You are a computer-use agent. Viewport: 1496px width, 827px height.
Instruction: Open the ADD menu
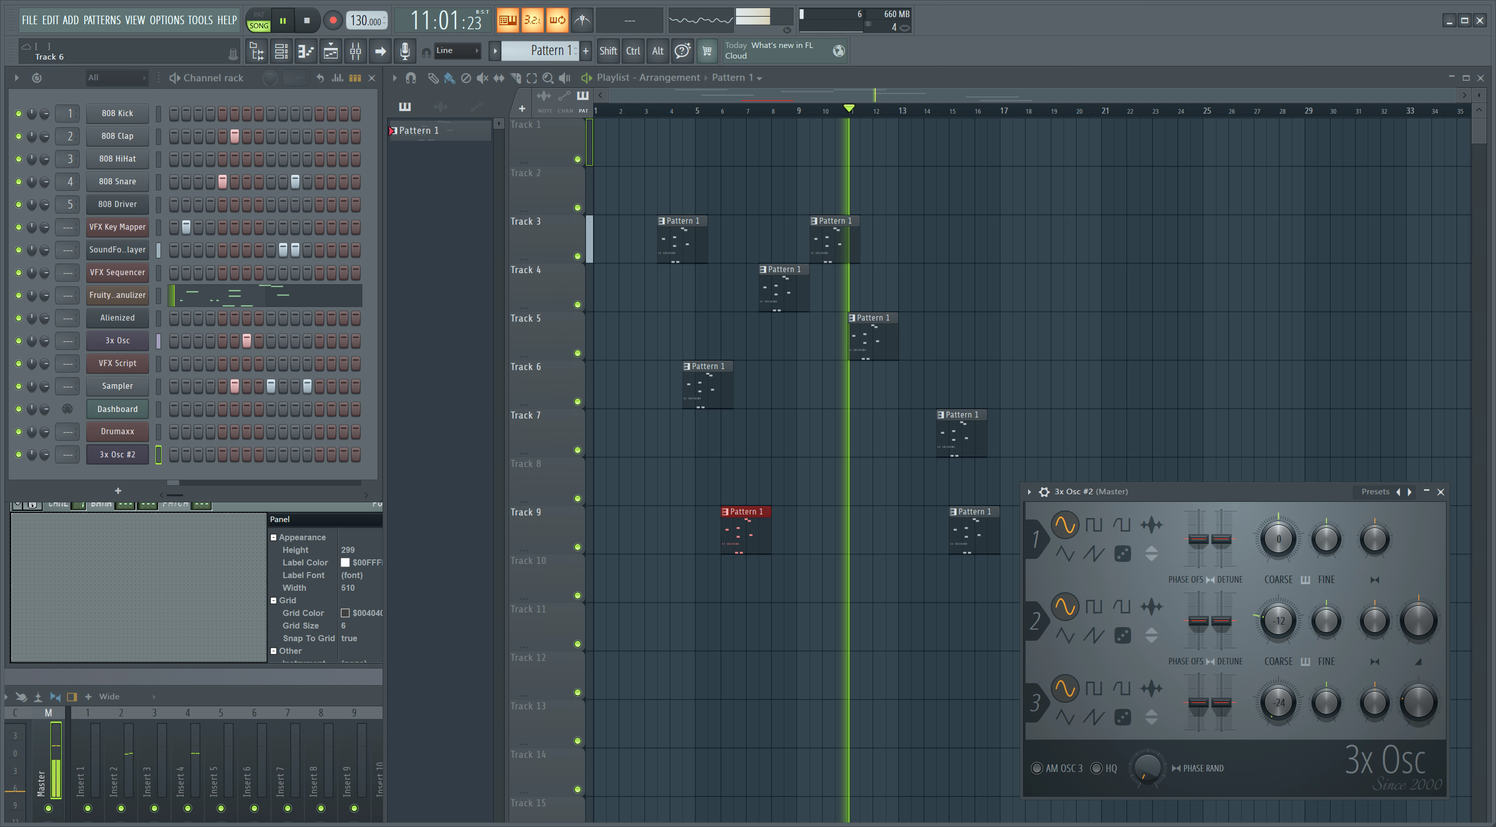click(70, 20)
